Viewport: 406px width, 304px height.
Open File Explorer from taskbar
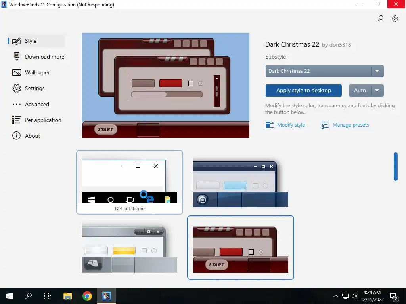[67, 296]
